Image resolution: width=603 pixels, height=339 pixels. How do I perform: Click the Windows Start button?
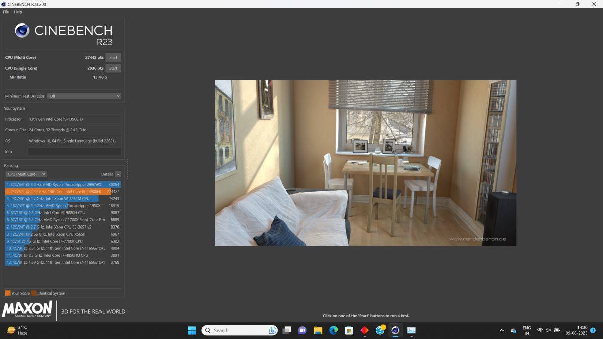click(192, 330)
